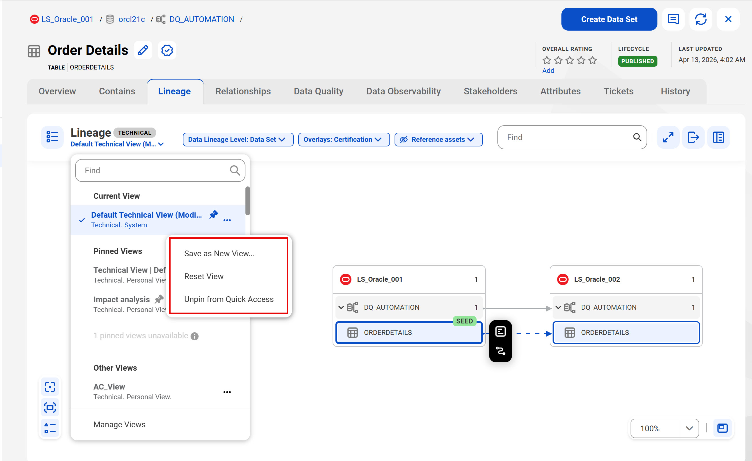Click the magnifier in views Find box
752x461 pixels.
pos(235,170)
